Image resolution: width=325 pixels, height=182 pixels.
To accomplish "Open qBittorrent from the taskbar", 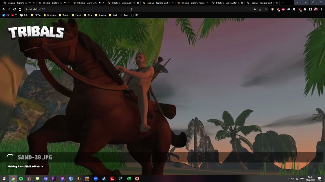I will tap(71, 179).
